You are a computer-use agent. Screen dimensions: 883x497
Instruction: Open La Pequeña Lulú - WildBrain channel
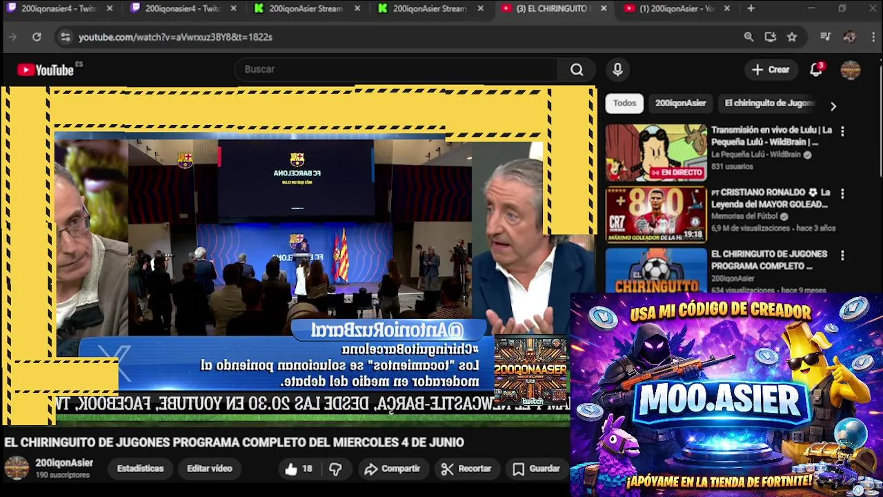[x=757, y=155]
